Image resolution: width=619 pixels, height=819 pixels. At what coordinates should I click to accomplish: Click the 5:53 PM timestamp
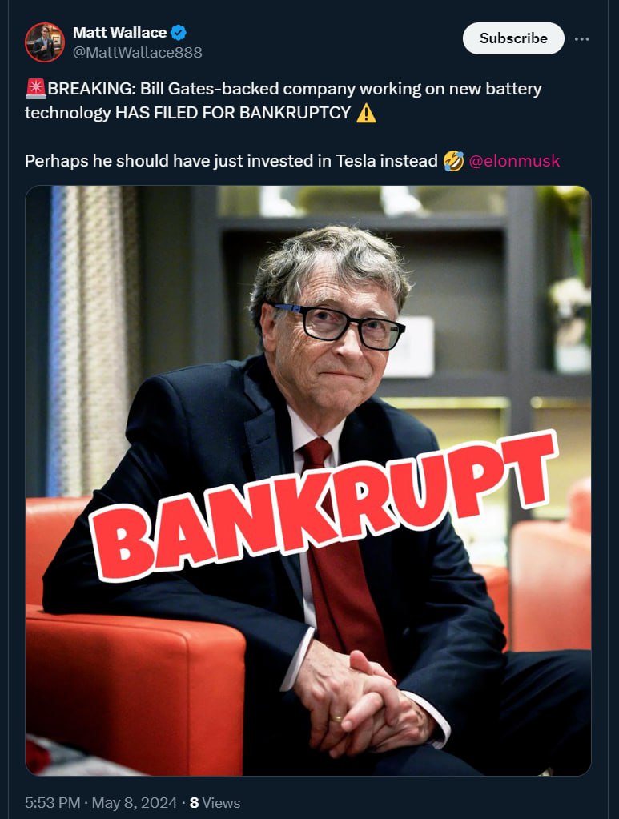(53, 802)
